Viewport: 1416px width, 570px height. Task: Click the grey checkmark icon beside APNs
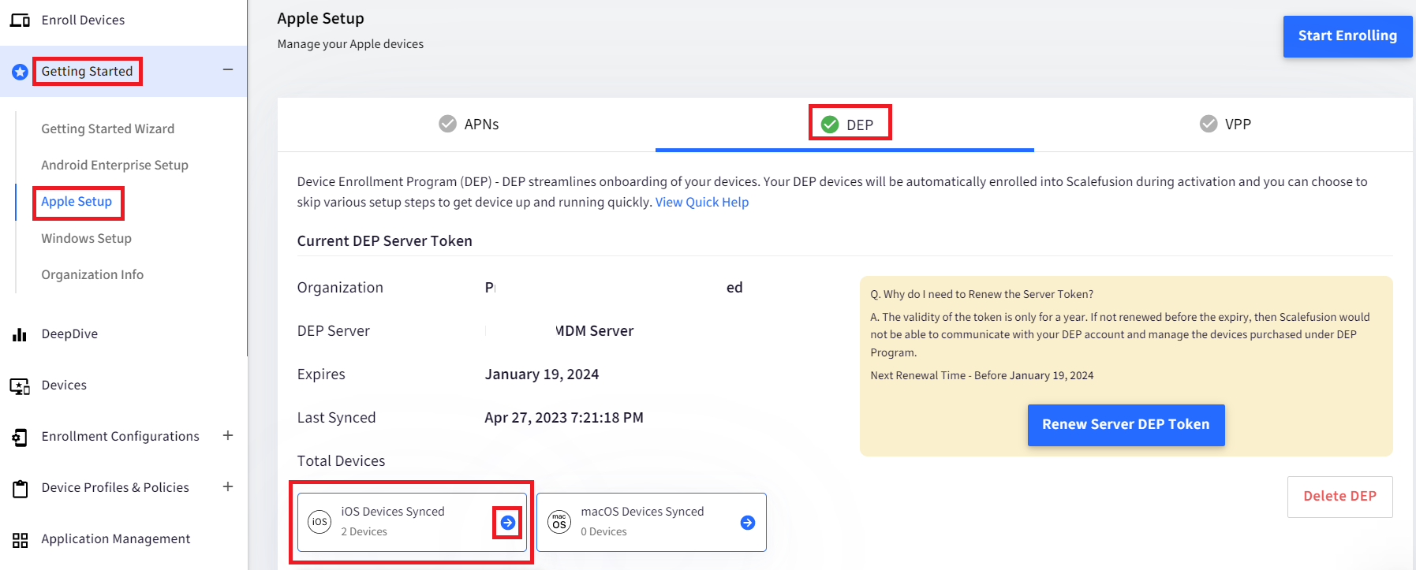[x=448, y=124]
